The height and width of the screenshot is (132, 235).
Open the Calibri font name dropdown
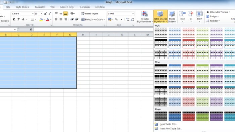pos(33,14)
